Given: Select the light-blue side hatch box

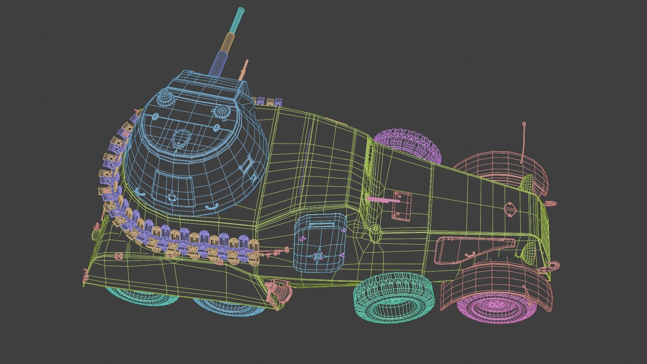Looking at the screenshot, I should pos(320,242).
